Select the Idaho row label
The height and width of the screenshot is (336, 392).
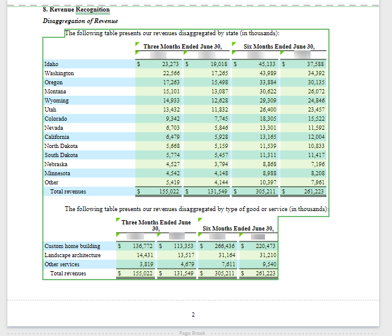click(x=52, y=64)
